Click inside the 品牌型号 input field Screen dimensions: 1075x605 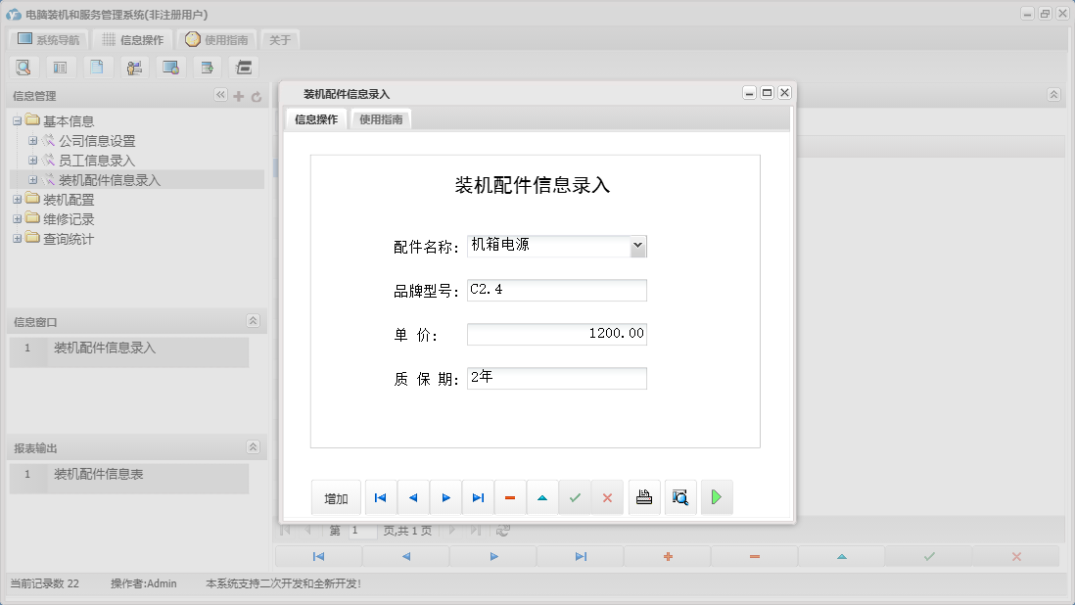click(556, 290)
